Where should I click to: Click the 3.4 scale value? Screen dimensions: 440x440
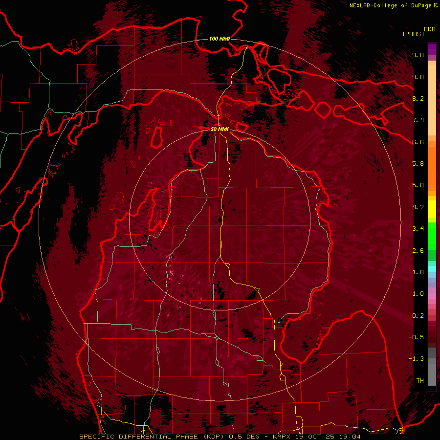click(418, 229)
